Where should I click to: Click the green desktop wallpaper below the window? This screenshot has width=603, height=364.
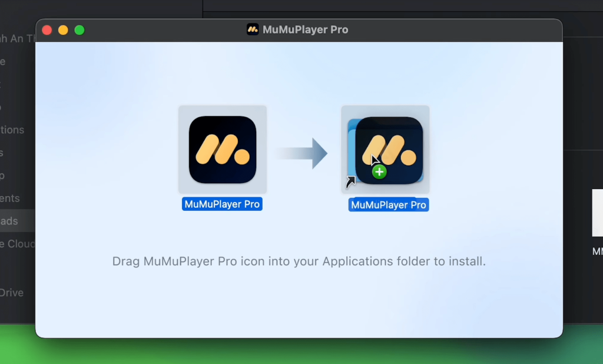[294, 352]
